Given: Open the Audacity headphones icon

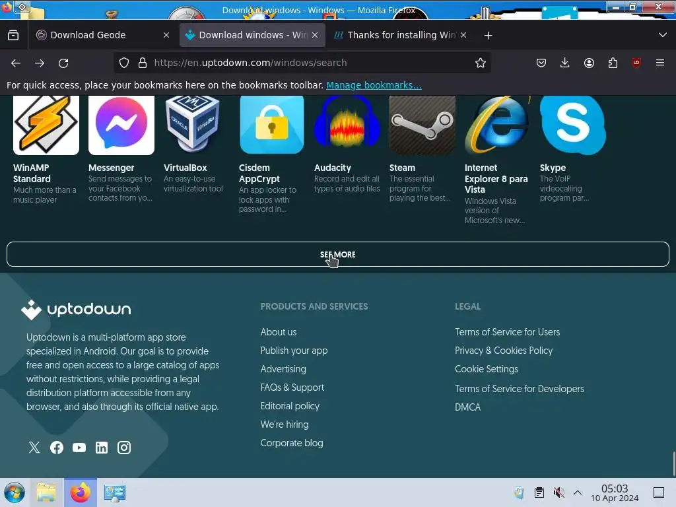Looking at the screenshot, I should click(347, 123).
